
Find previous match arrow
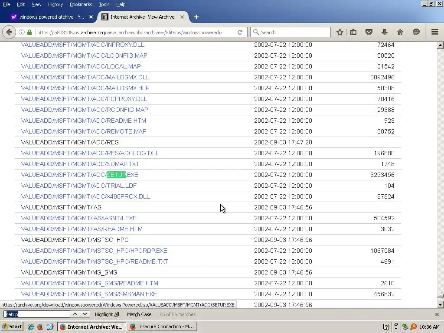pyautogui.click(x=75, y=314)
